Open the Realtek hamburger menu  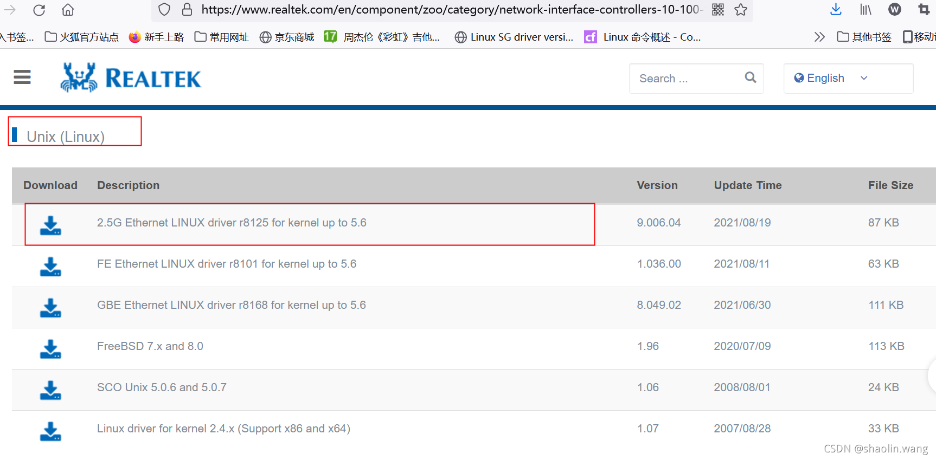point(22,77)
